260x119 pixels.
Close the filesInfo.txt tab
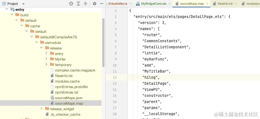pos(236,4)
